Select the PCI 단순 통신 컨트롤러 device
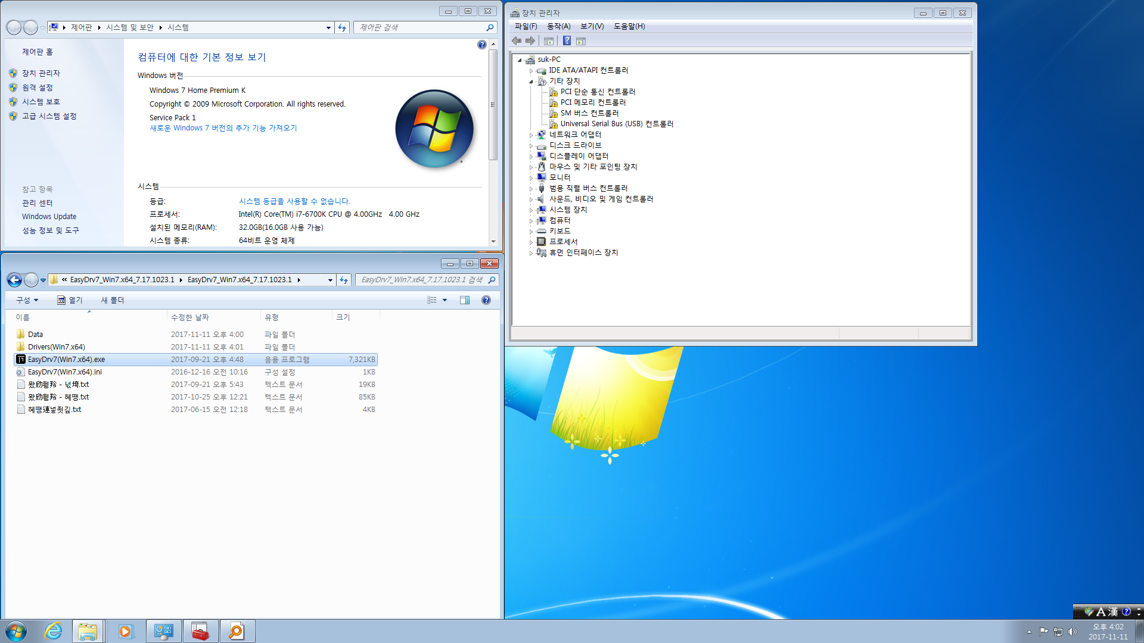The height and width of the screenshot is (643, 1144). tap(598, 92)
